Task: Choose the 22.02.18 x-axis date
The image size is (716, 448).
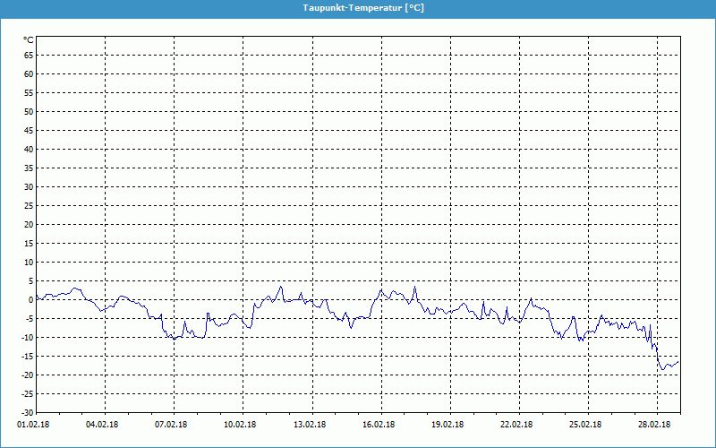Action: [x=517, y=426]
